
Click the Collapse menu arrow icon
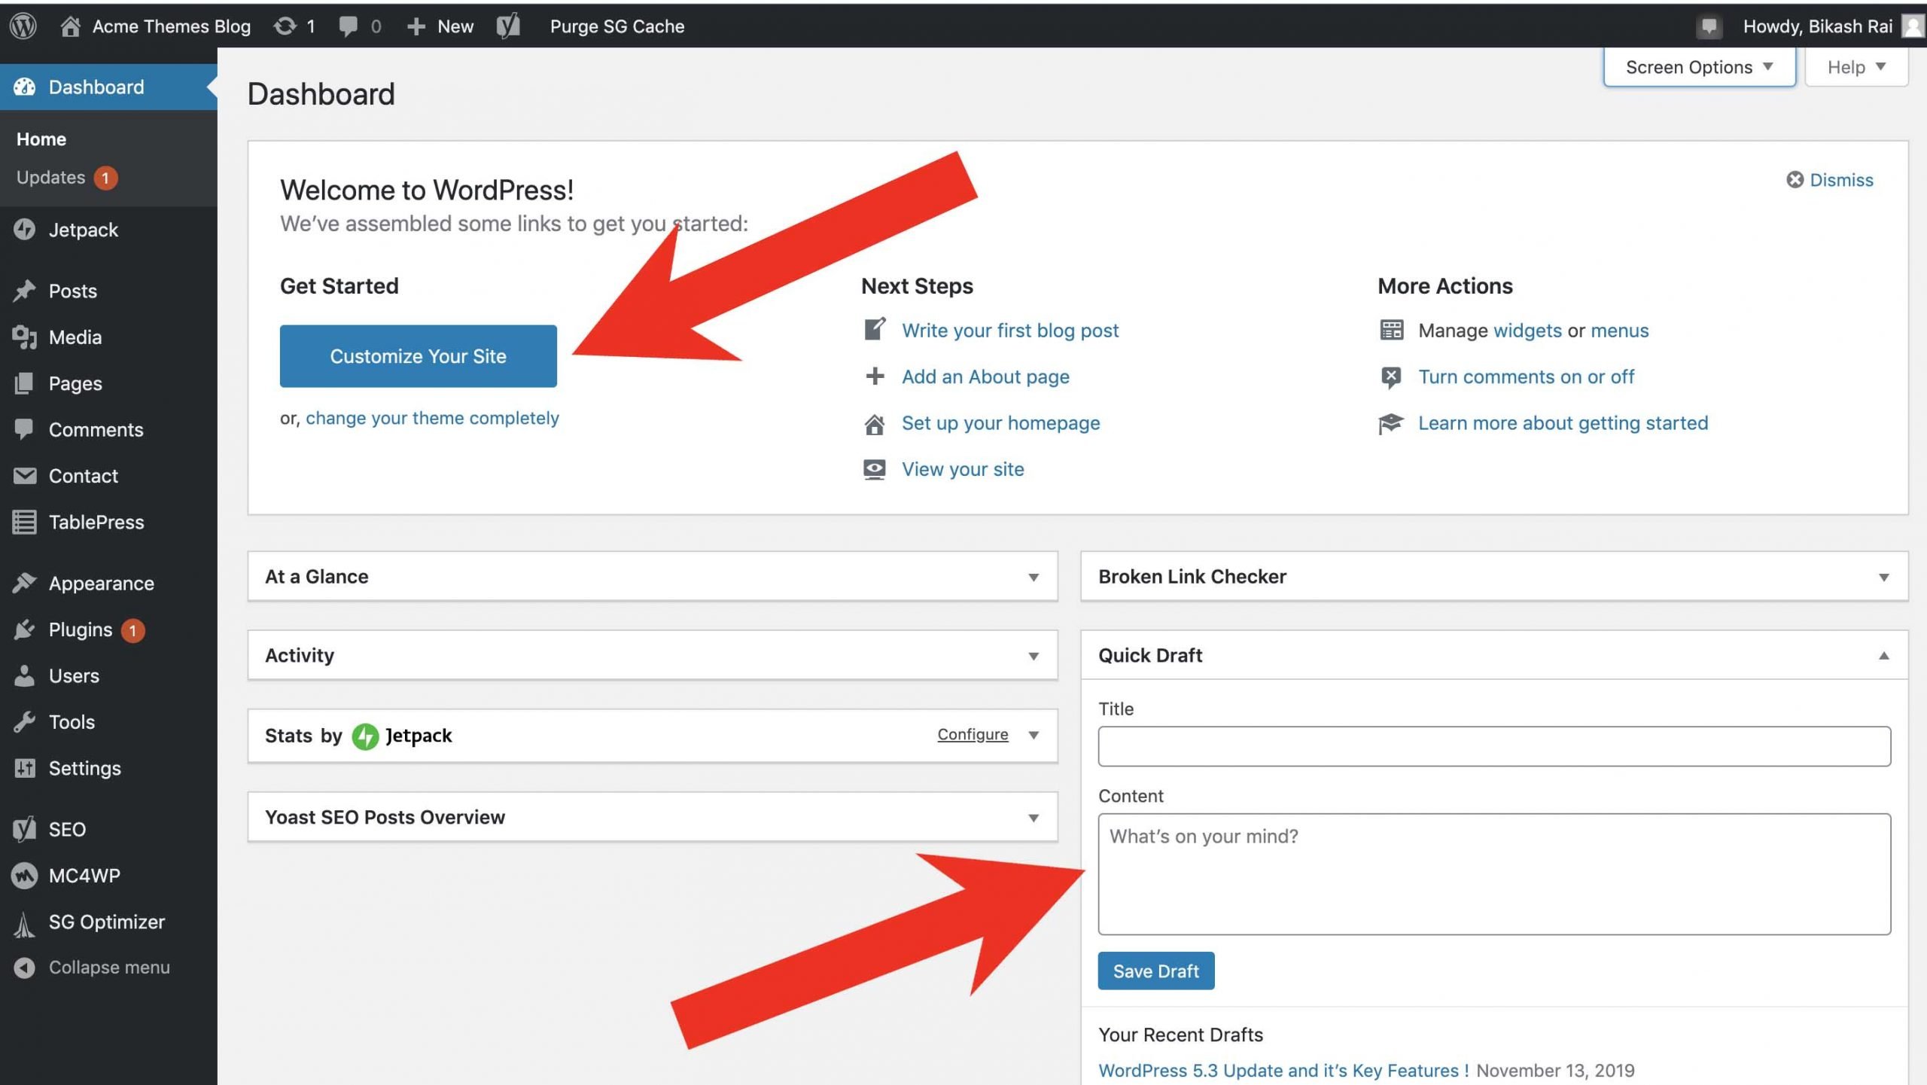tap(24, 968)
